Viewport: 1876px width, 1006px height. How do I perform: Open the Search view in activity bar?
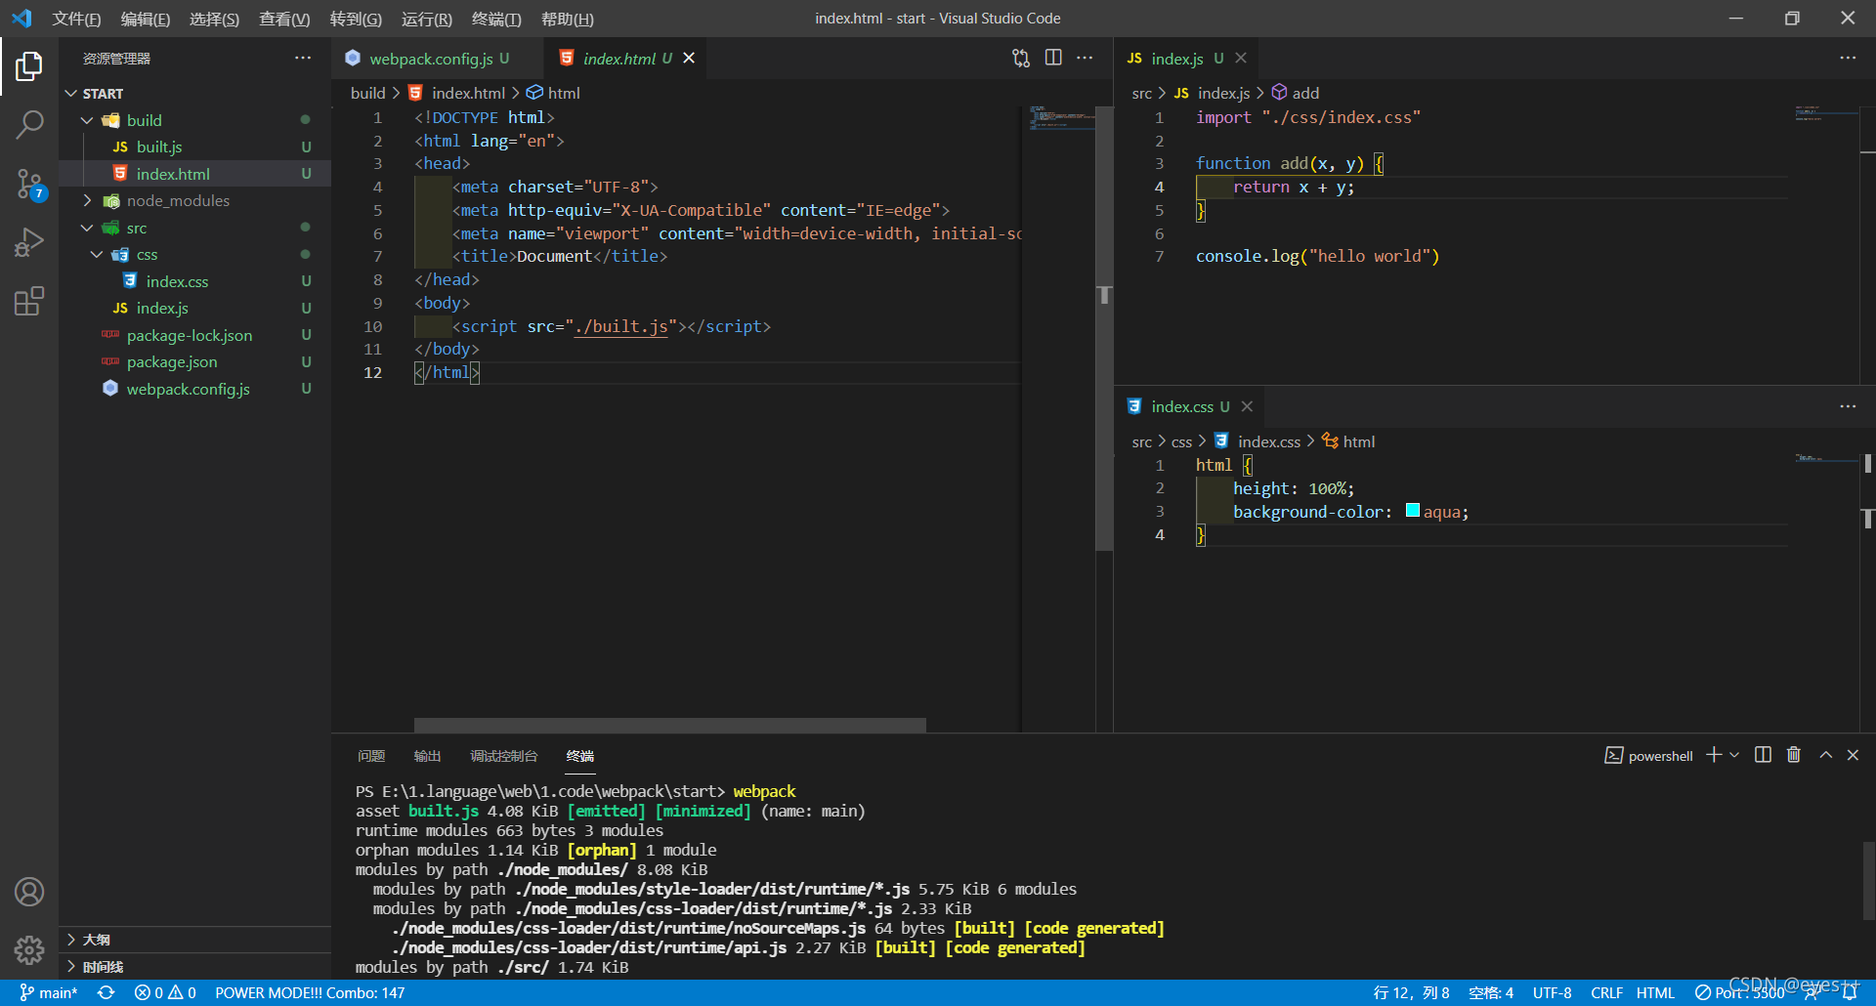tap(29, 124)
